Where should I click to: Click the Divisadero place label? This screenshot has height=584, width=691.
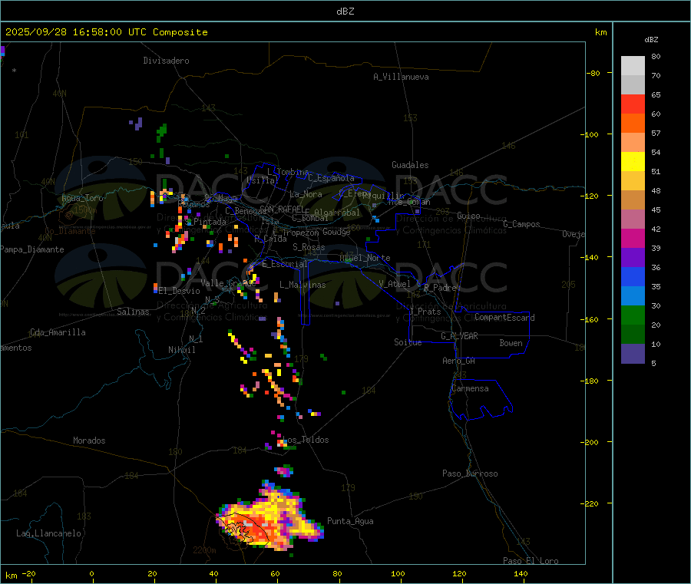pyautogui.click(x=166, y=61)
